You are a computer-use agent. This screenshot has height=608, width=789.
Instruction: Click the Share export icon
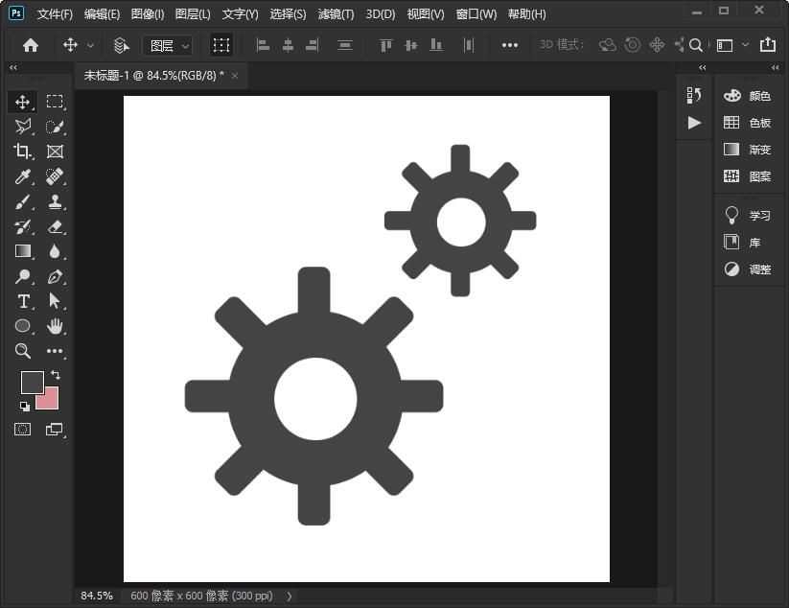[x=768, y=44]
